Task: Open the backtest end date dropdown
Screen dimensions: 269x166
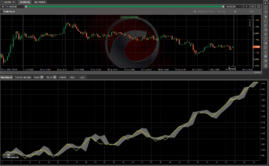Action: coord(234,7)
